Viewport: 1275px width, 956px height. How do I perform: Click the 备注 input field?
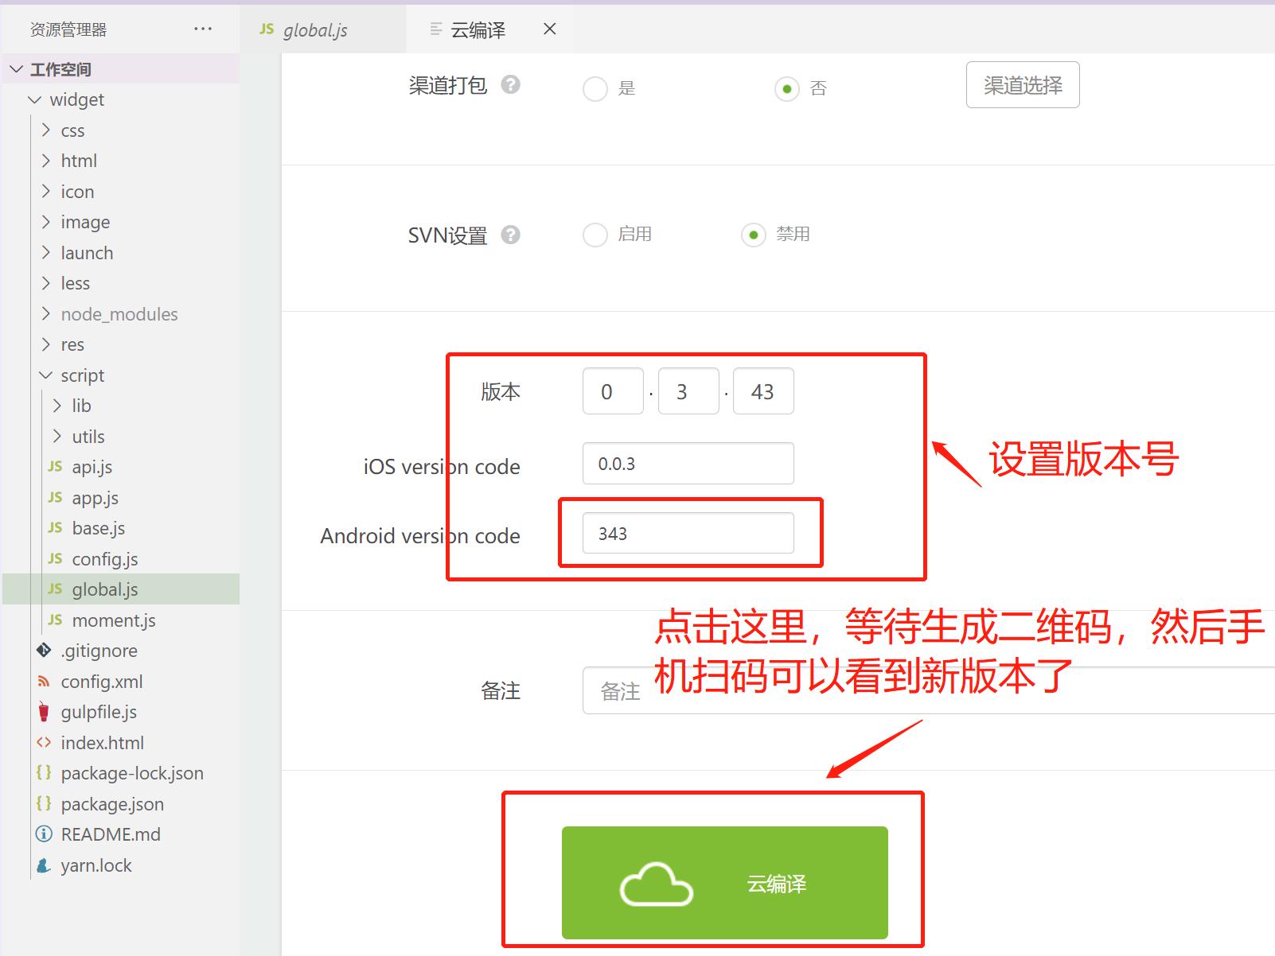pos(929,690)
